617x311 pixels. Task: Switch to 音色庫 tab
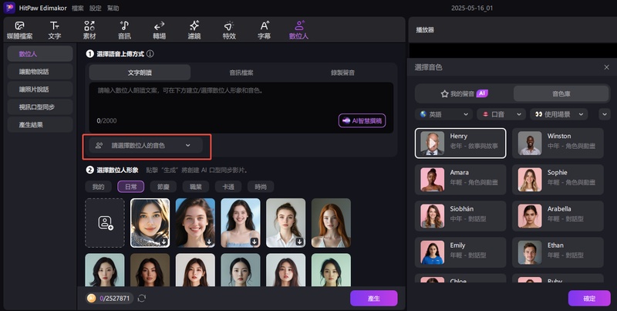pyautogui.click(x=561, y=93)
